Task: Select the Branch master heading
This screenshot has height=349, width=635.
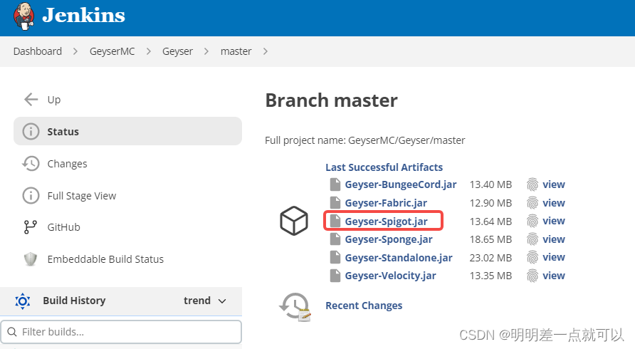Action: pyautogui.click(x=331, y=100)
